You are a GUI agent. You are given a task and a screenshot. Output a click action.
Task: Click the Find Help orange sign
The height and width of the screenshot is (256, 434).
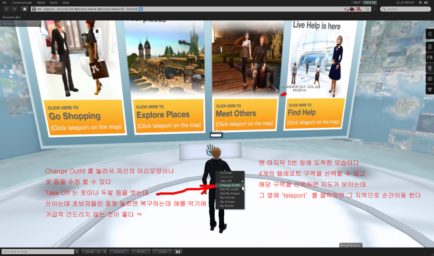tap(315, 113)
